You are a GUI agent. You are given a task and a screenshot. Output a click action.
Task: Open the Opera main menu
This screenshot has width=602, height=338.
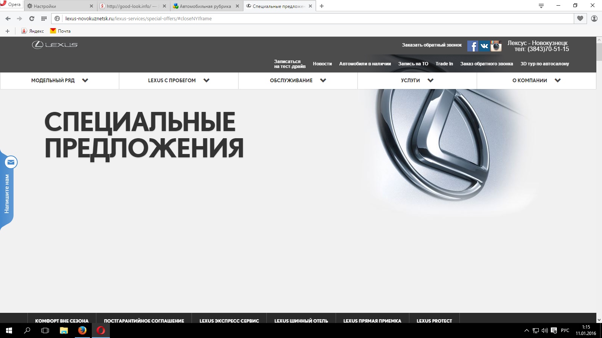click(11, 5)
